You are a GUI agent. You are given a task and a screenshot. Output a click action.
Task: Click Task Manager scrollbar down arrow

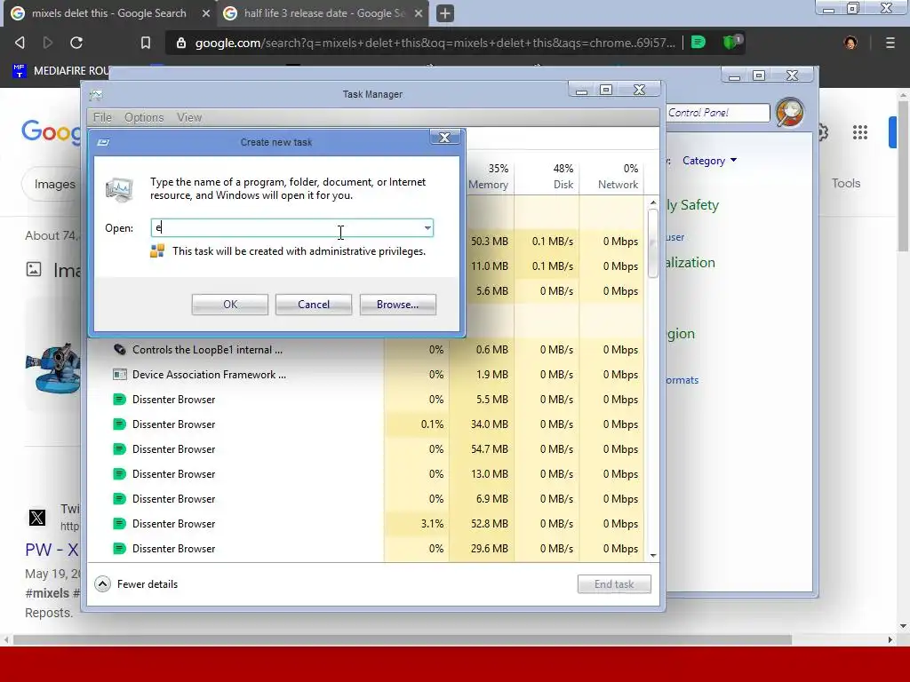(653, 556)
